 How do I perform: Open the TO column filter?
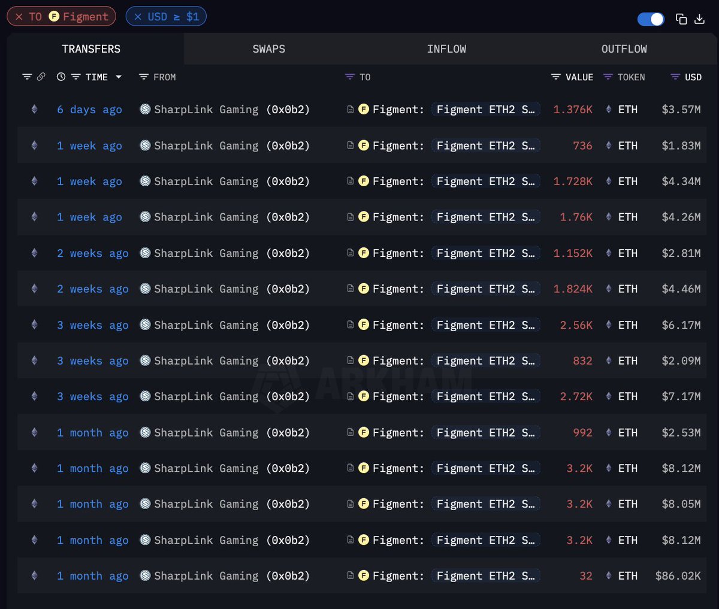[350, 77]
